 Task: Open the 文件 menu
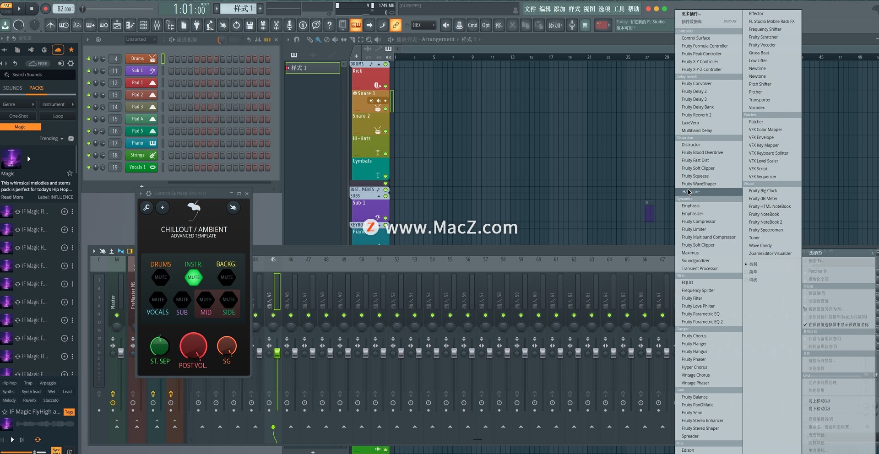(x=530, y=9)
